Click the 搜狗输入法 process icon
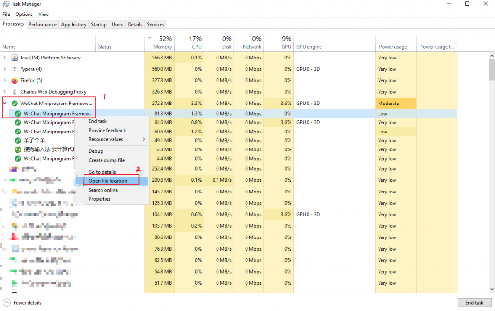Viewport: 495px width, 311px height. [18, 149]
